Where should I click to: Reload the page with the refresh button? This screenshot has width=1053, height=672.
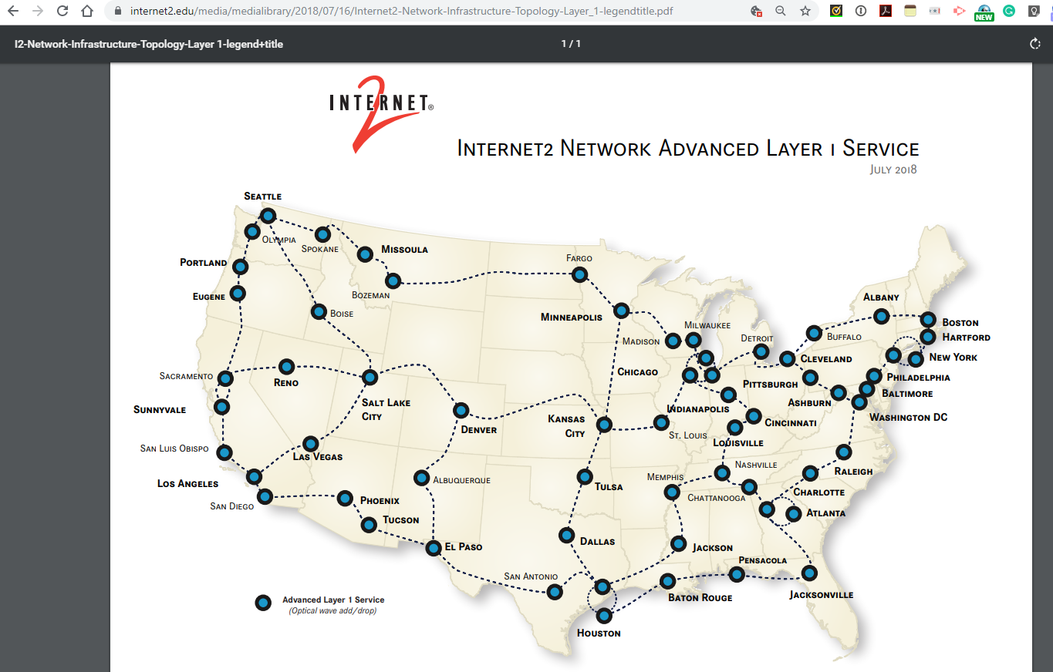tap(62, 12)
